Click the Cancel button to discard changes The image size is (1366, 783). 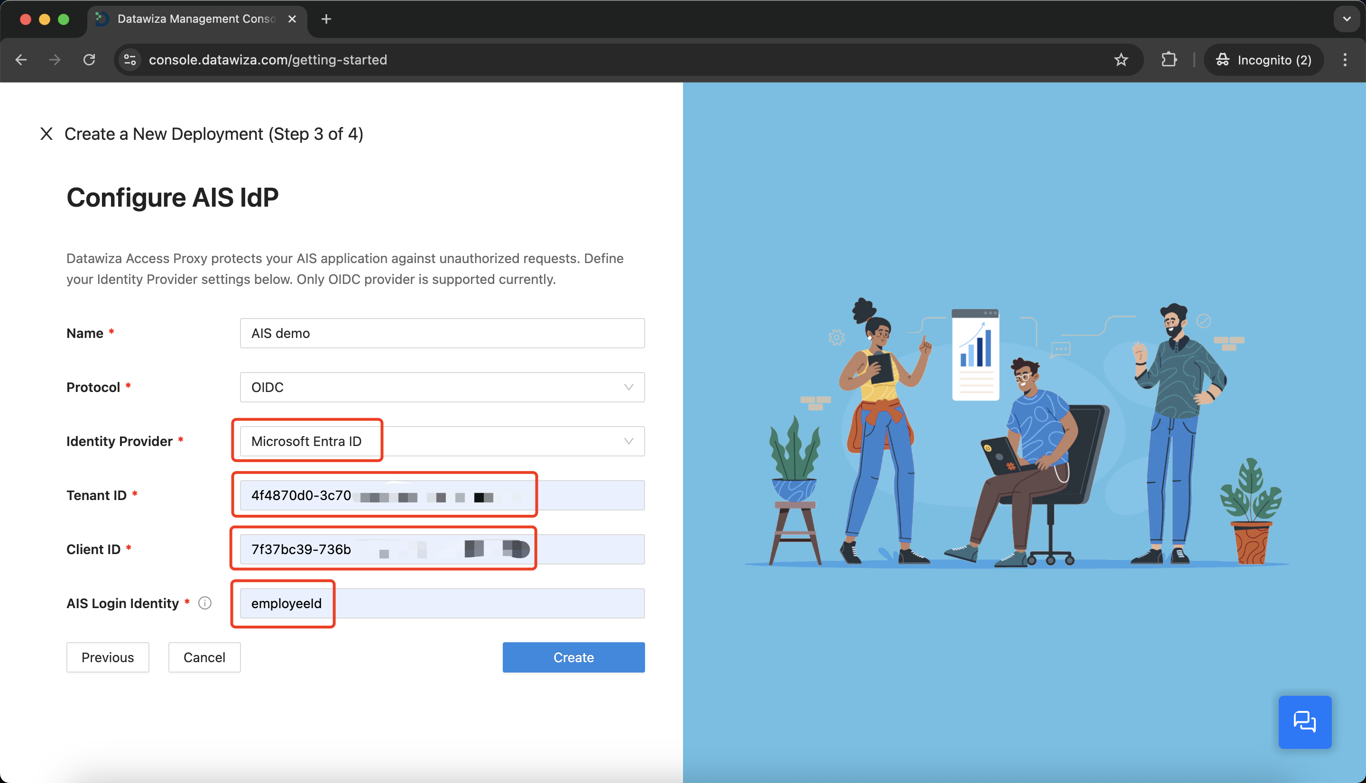click(x=203, y=657)
